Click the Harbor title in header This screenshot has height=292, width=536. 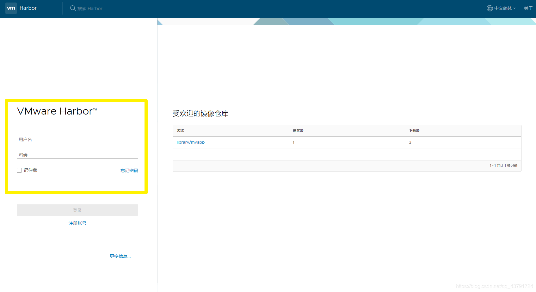tap(28, 8)
